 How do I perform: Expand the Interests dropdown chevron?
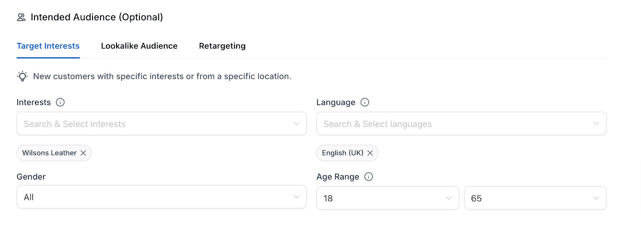tap(296, 124)
